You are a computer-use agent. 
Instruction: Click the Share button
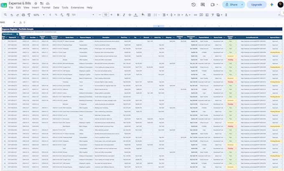[x=231, y=5]
